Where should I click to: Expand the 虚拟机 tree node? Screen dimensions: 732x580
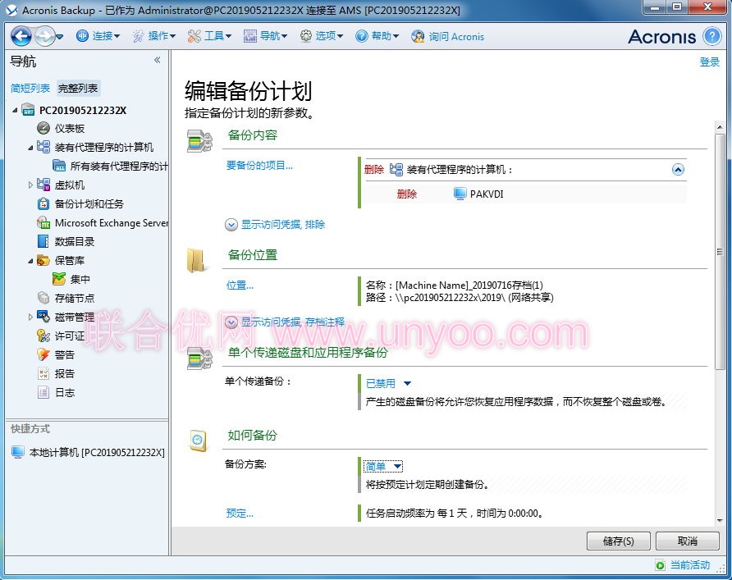(30, 185)
